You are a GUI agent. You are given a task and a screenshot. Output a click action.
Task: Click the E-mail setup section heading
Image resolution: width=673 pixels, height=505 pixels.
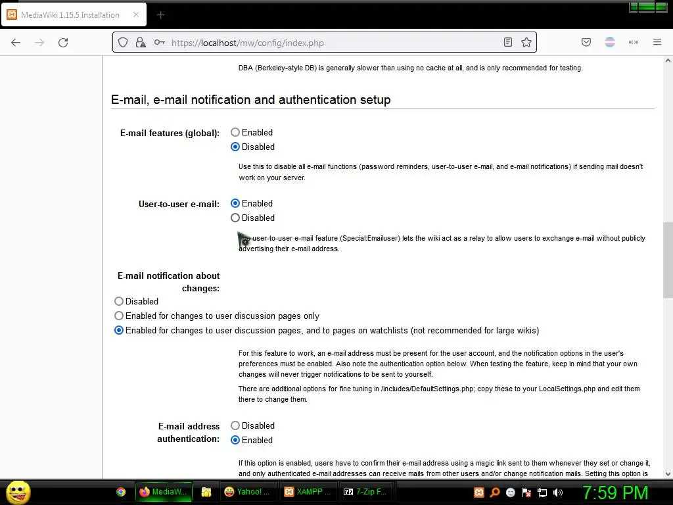[250, 100]
